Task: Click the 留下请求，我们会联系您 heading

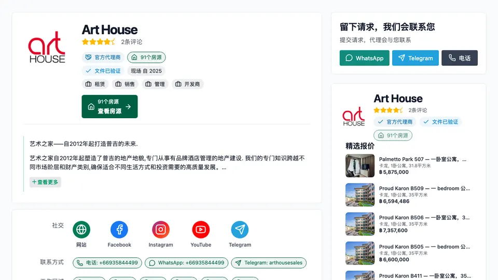Action: point(387,27)
